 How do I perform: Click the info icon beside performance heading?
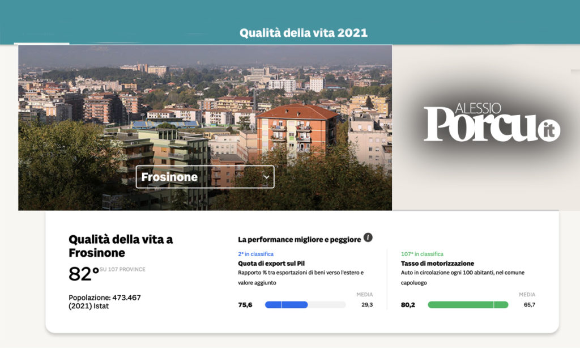coord(368,237)
